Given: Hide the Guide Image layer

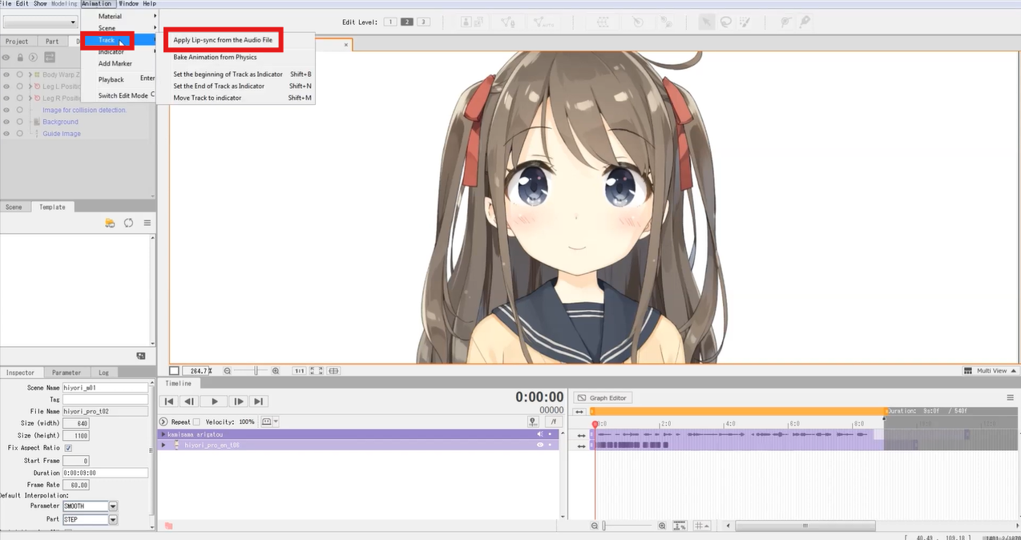Looking at the screenshot, I should tap(6, 134).
